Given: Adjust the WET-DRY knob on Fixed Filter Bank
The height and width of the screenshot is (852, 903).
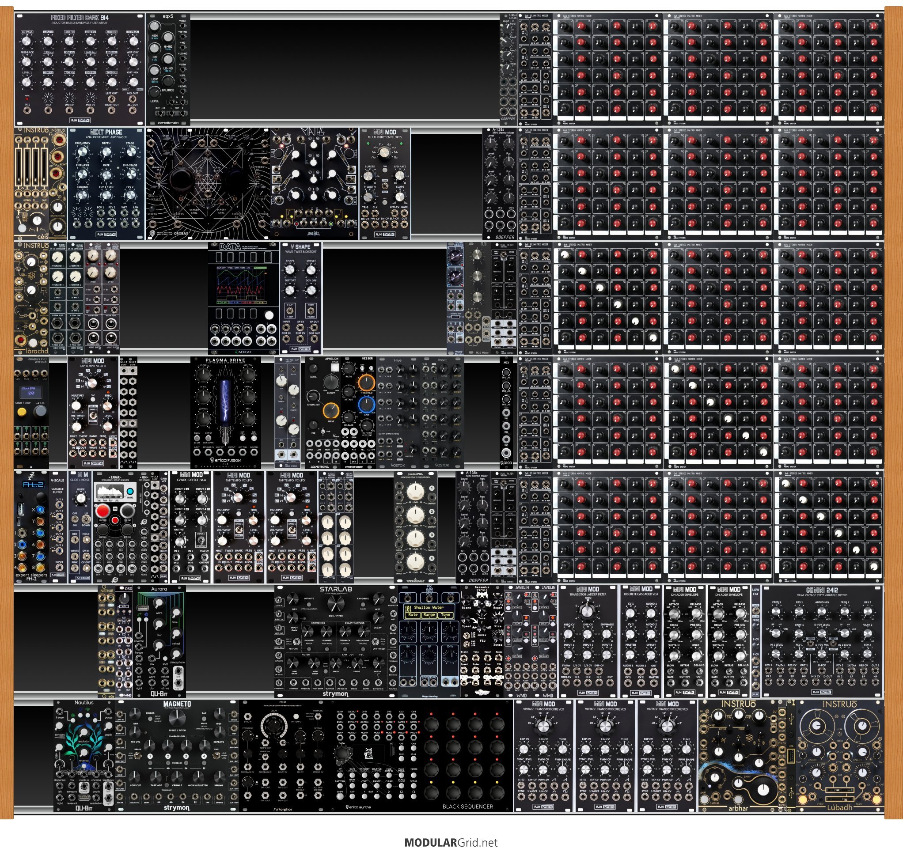Looking at the screenshot, I should coord(133,62).
